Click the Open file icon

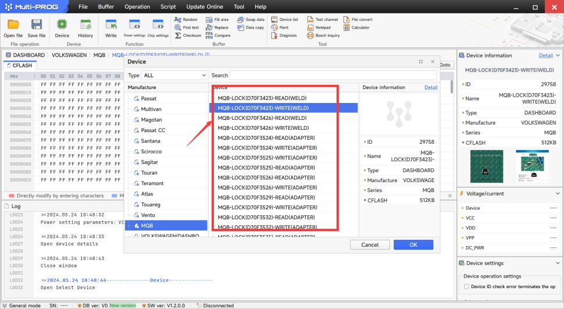tap(13, 25)
